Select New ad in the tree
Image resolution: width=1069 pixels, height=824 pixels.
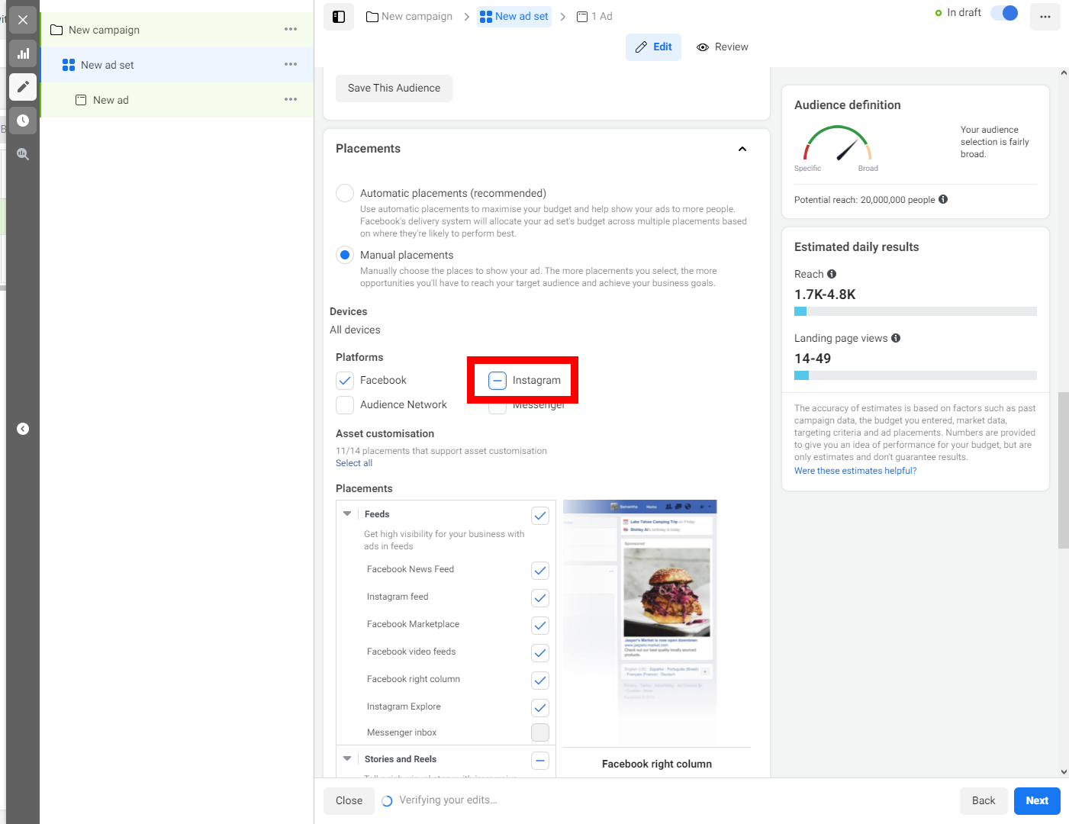(177, 100)
